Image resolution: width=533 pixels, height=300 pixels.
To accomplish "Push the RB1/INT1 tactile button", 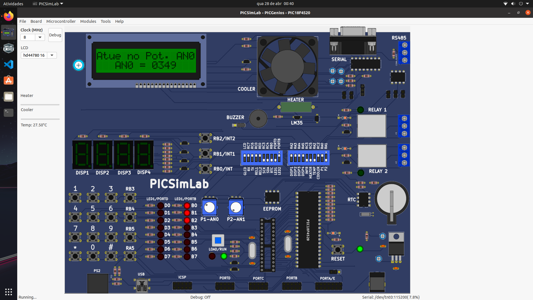I will click(x=205, y=153).
